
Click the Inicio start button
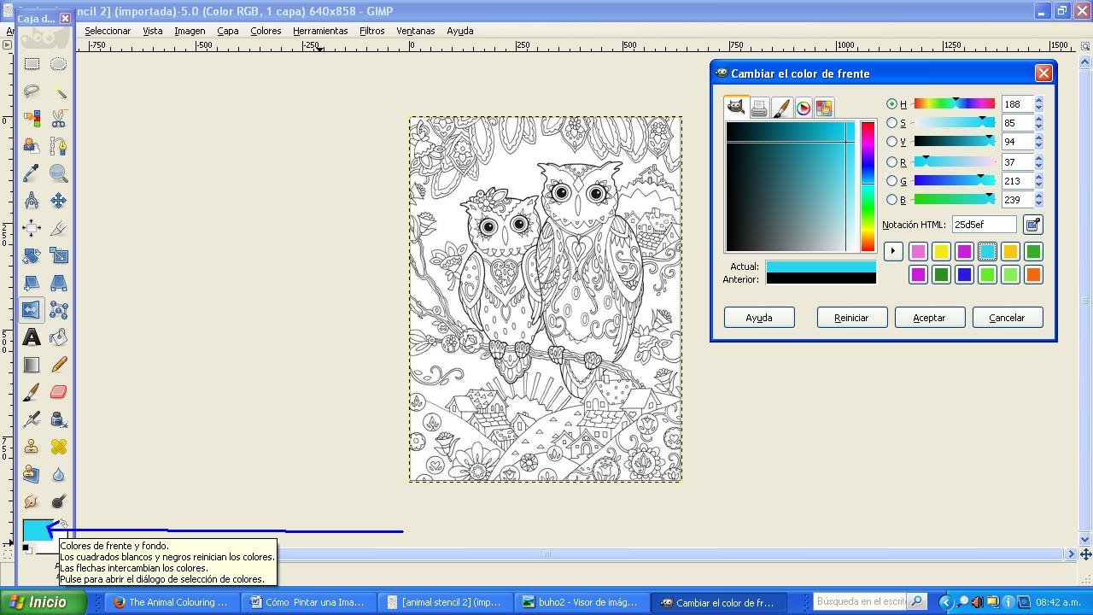pos(43,602)
